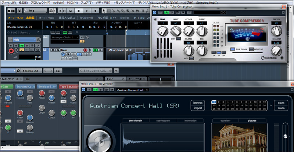Click blue edit instrument 'e' on Melo track
294x152 pixels.
tap(63, 54)
